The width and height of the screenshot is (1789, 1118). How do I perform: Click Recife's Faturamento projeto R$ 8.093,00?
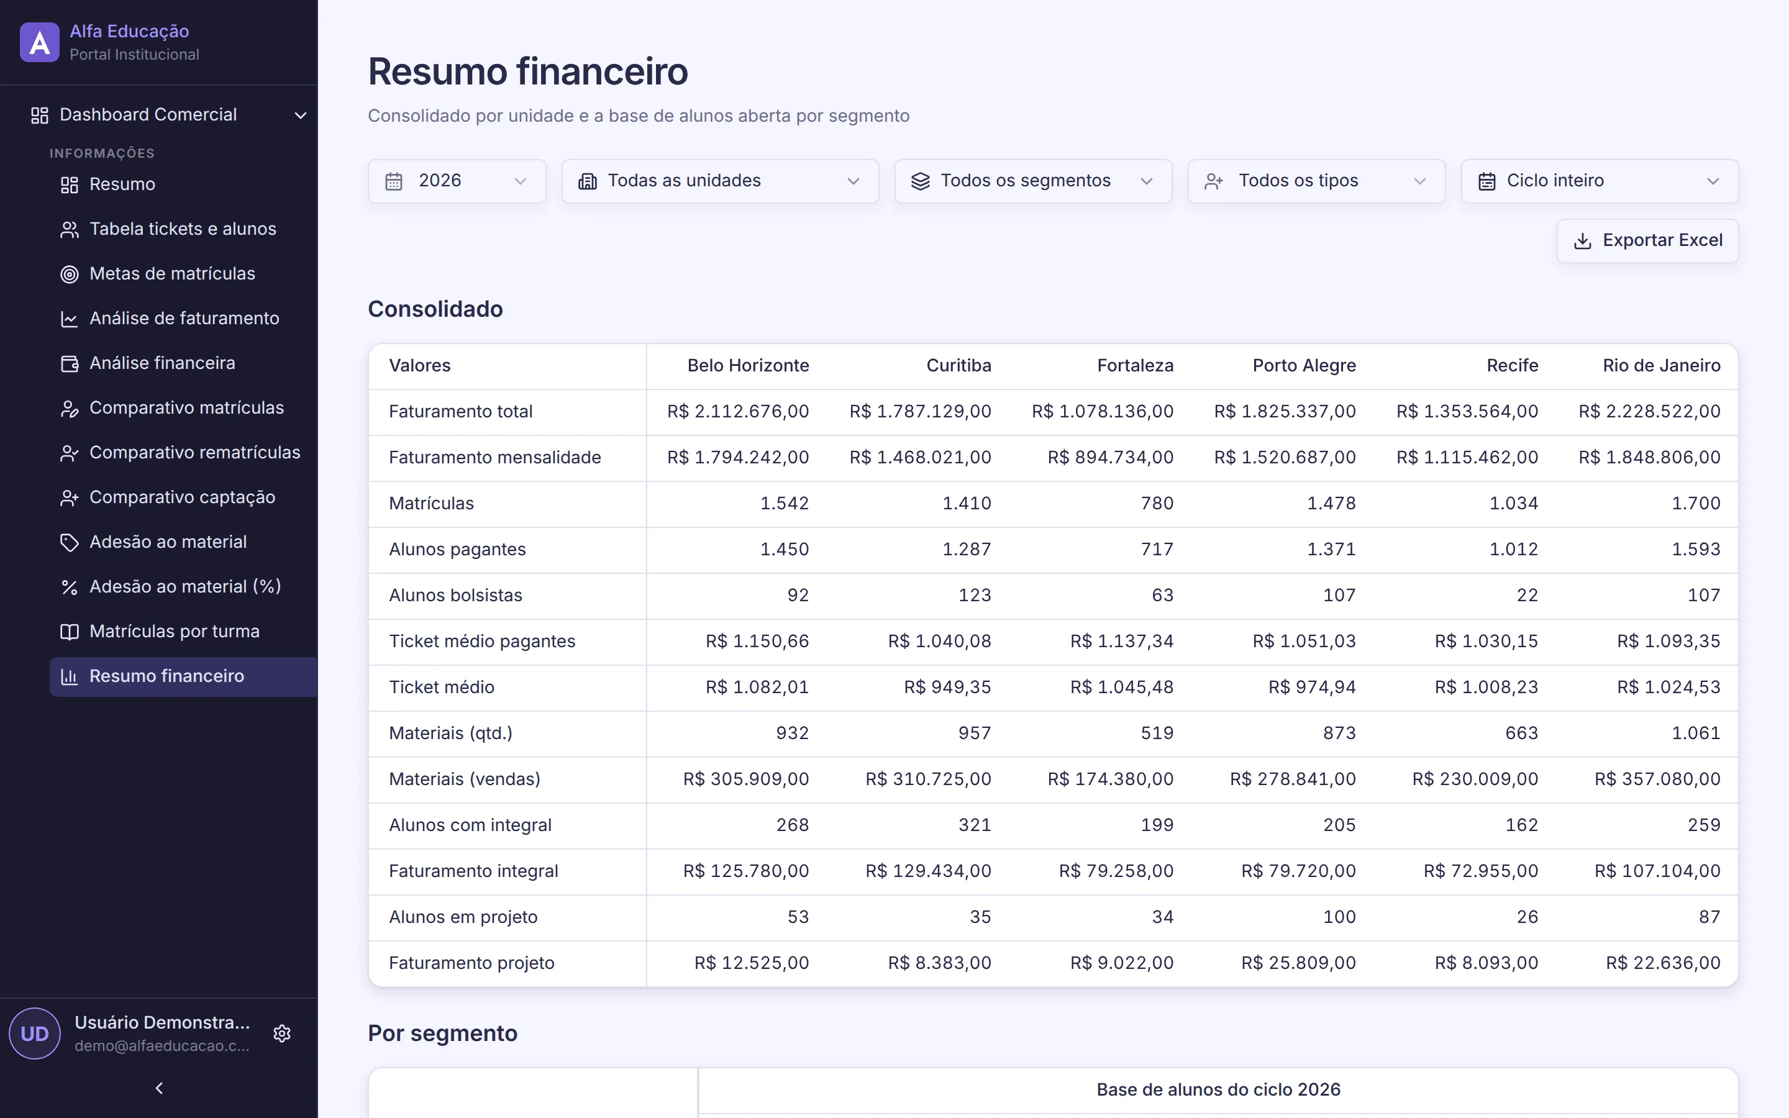coord(1486,963)
